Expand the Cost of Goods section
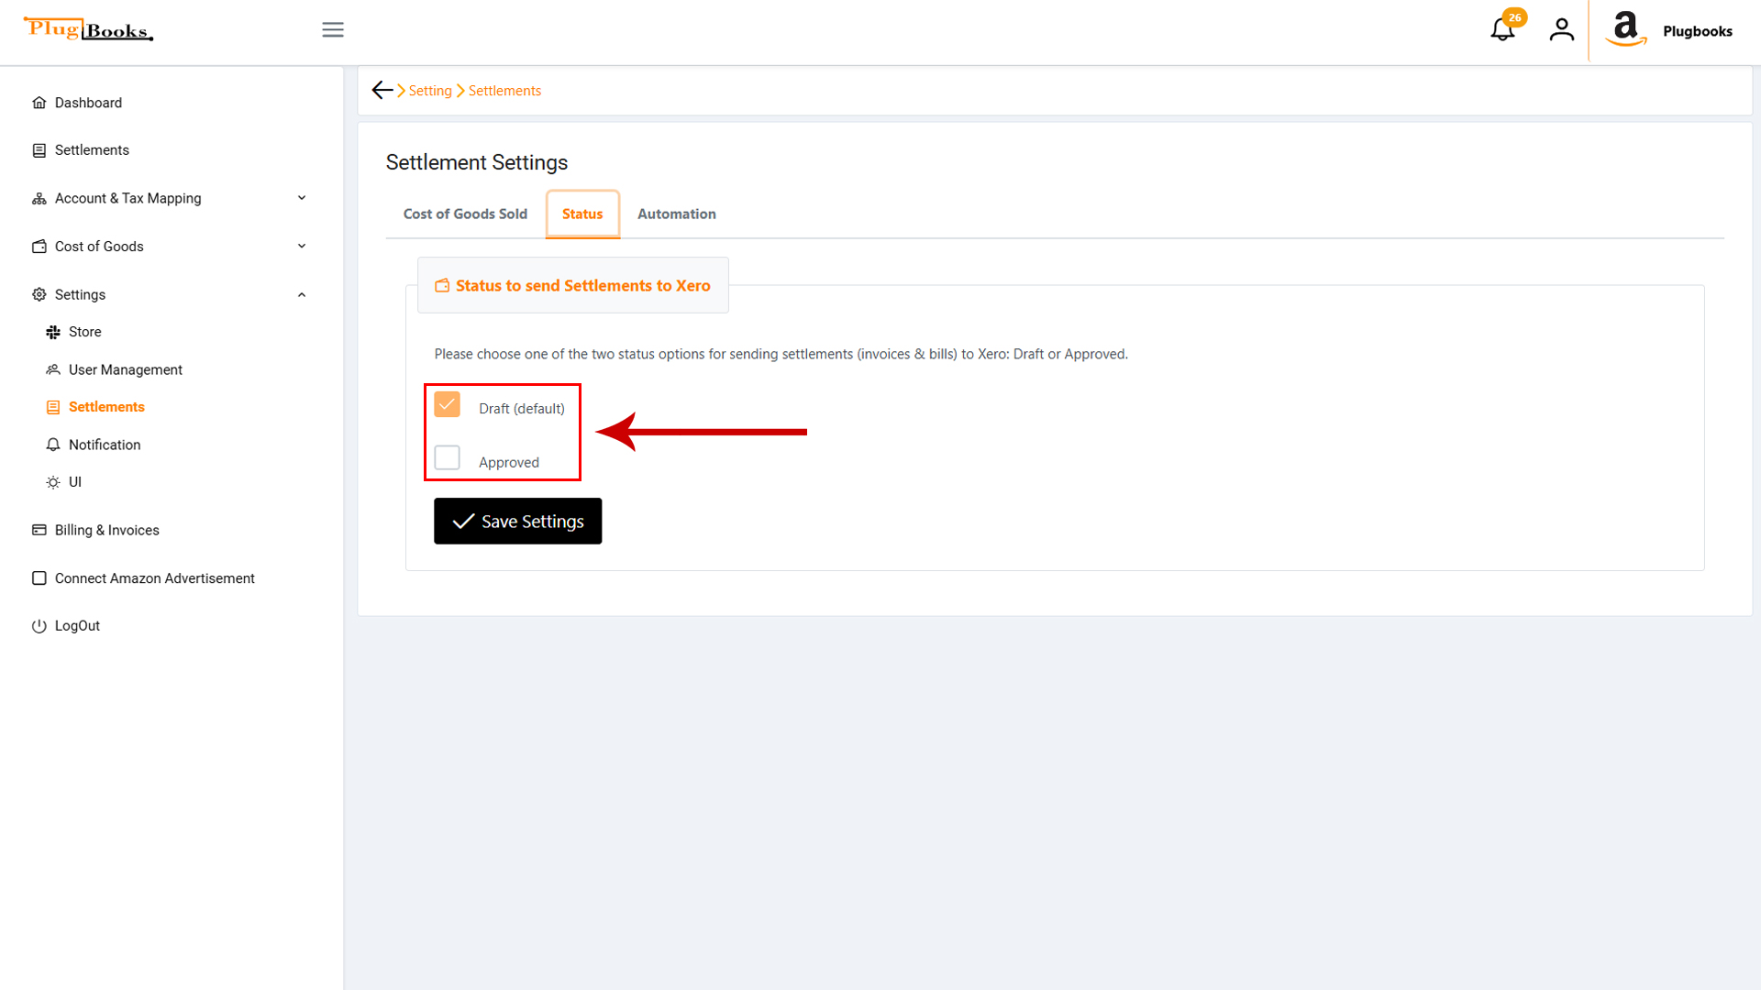 [302, 246]
